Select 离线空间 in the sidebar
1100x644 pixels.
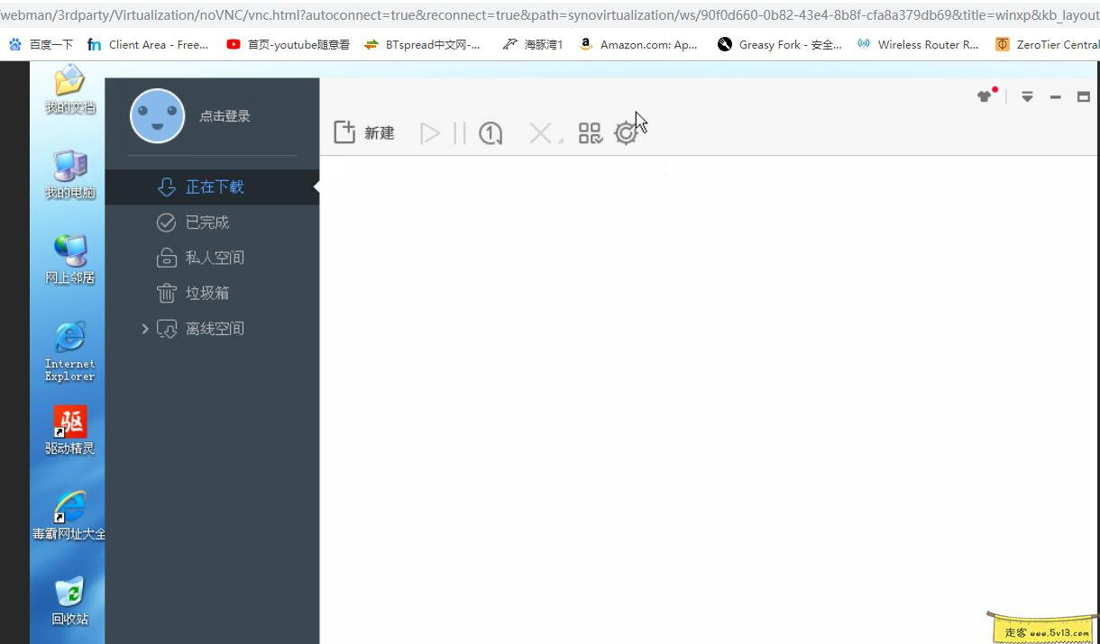pyautogui.click(x=214, y=329)
